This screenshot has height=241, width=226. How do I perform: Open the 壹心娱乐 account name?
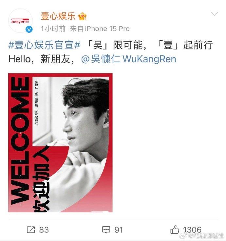tap(58, 16)
